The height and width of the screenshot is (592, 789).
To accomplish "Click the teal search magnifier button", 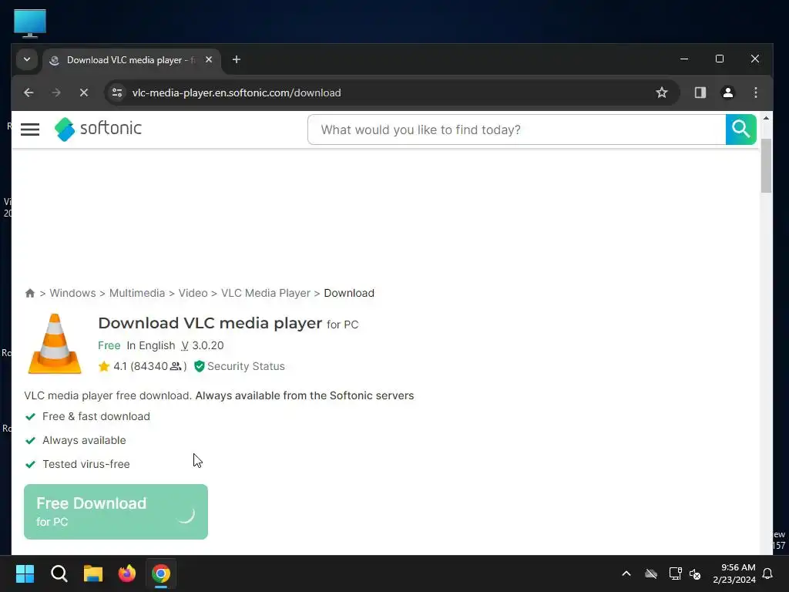I will click(740, 129).
